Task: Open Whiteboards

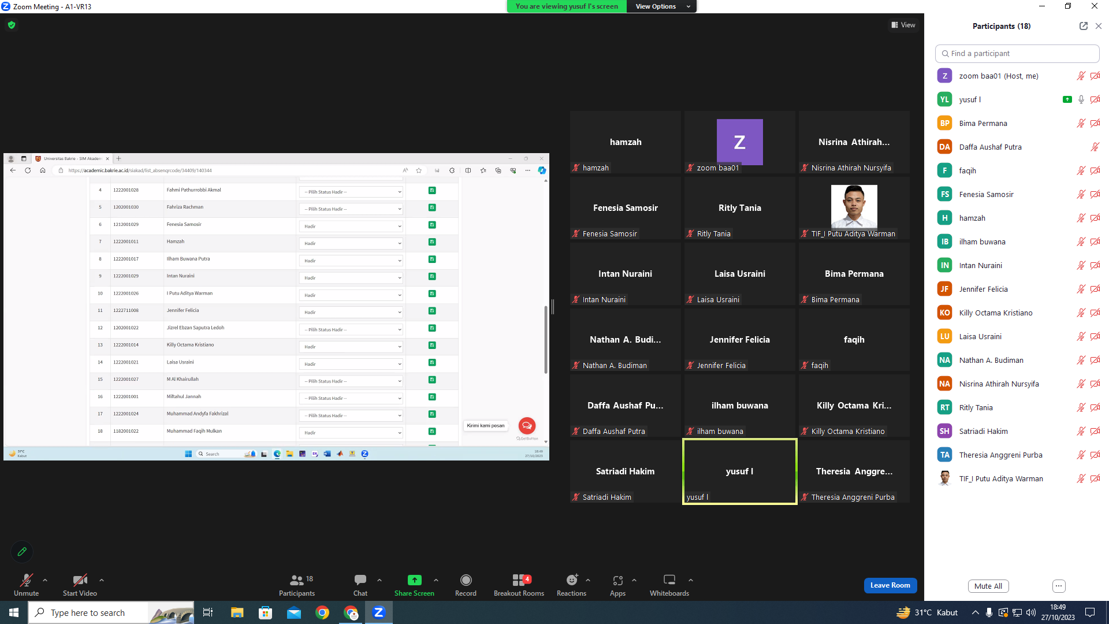Action: (x=669, y=585)
